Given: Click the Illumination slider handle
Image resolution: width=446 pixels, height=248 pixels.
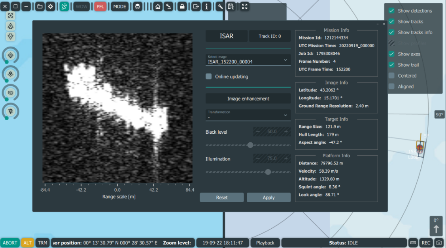Looking at the screenshot, I should (x=268, y=172).
